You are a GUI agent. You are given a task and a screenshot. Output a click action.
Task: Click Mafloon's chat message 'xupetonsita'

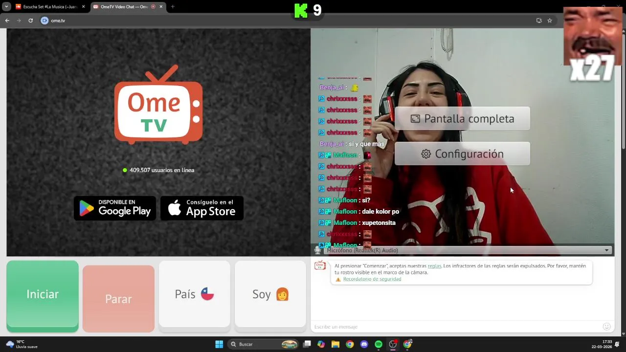[379, 223]
